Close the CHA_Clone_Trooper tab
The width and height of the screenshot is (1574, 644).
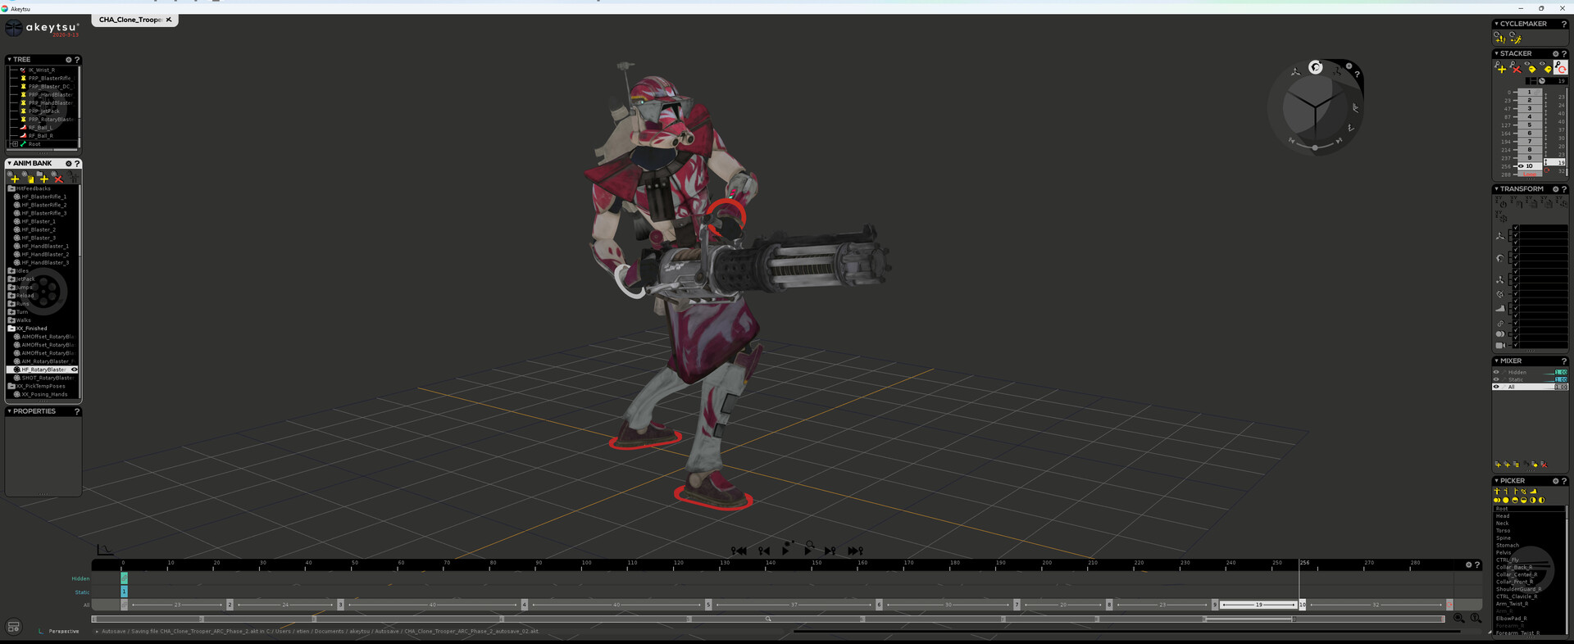pos(169,20)
